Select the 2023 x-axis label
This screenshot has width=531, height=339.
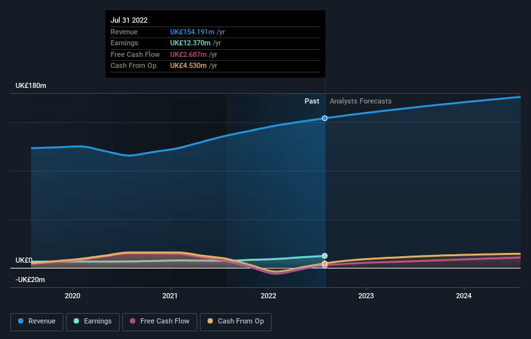(x=366, y=296)
